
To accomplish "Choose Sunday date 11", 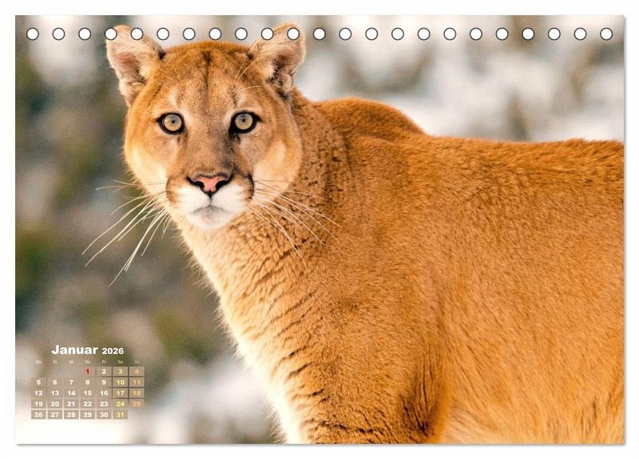I will (x=137, y=382).
